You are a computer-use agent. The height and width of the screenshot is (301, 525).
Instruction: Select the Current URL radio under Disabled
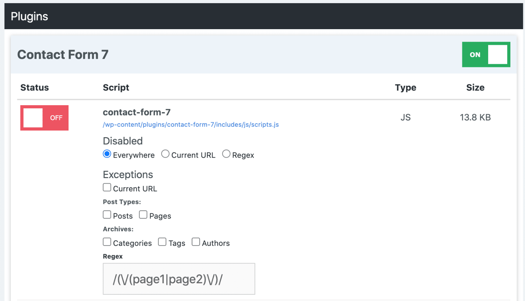point(165,154)
